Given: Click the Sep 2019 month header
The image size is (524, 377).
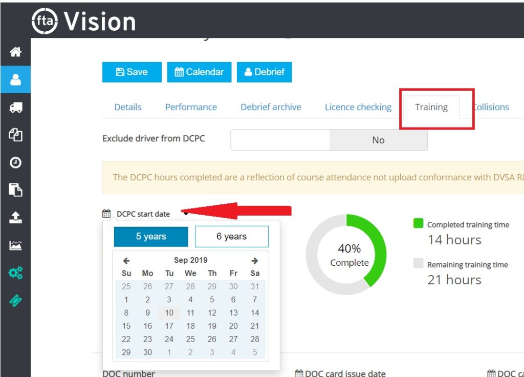Looking at the screenshot, I should (190, 260).
